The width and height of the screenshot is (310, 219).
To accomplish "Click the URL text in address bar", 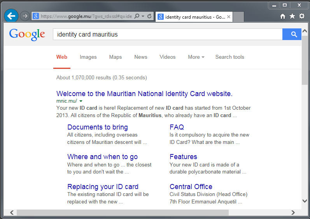I will 86,16.
